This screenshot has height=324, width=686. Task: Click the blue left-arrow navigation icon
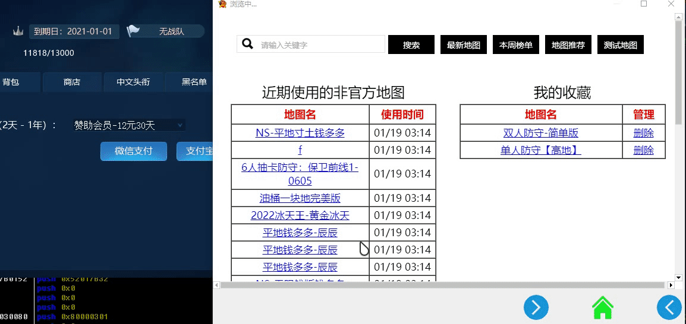[669, 307]
